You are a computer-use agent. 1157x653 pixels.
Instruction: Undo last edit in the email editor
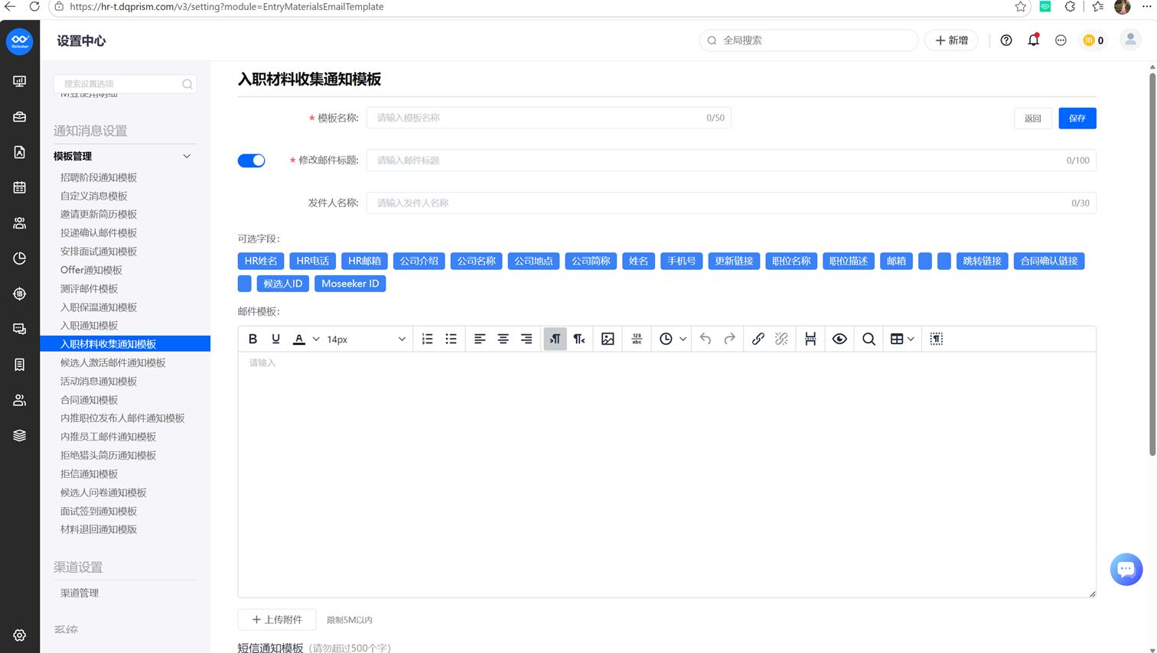tap(706, 339)
